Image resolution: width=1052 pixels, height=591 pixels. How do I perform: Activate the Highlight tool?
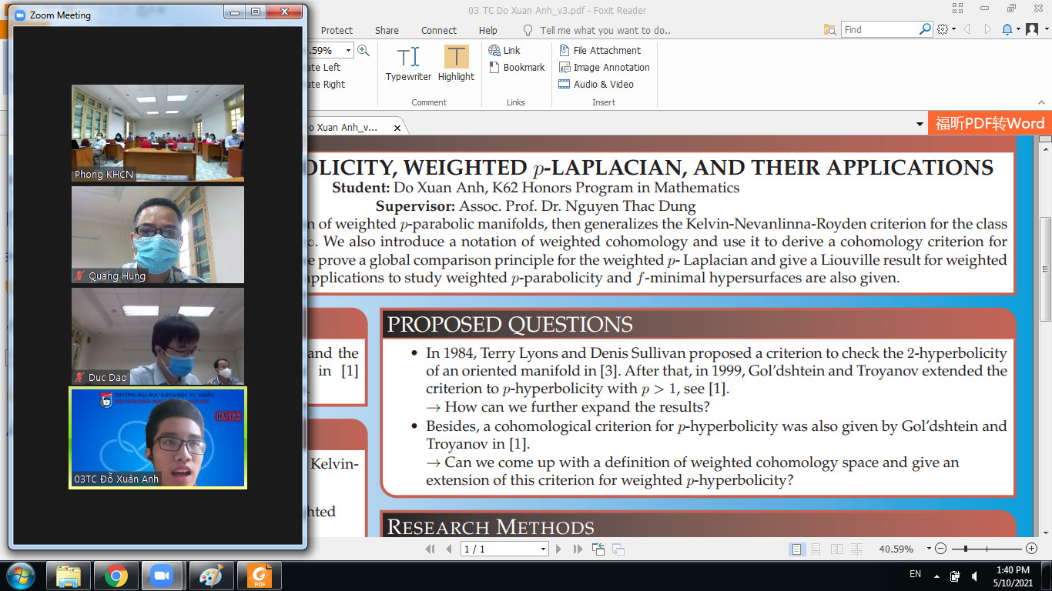pyautogui.click(x=456, y=63)
